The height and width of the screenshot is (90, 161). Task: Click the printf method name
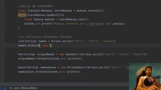[47, 24]
